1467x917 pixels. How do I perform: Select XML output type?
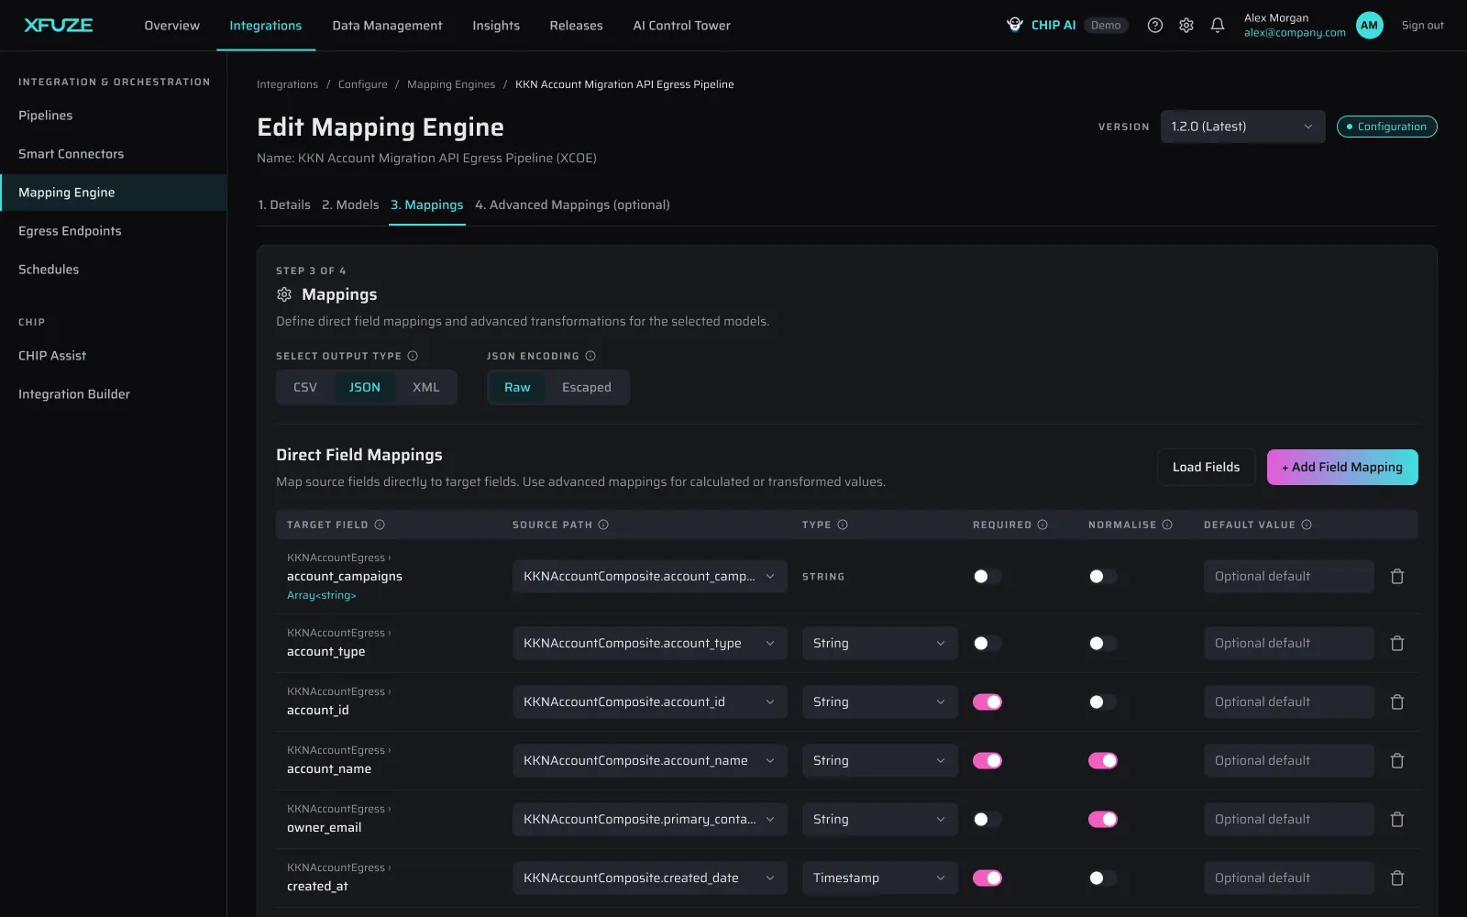coord(426,388)
